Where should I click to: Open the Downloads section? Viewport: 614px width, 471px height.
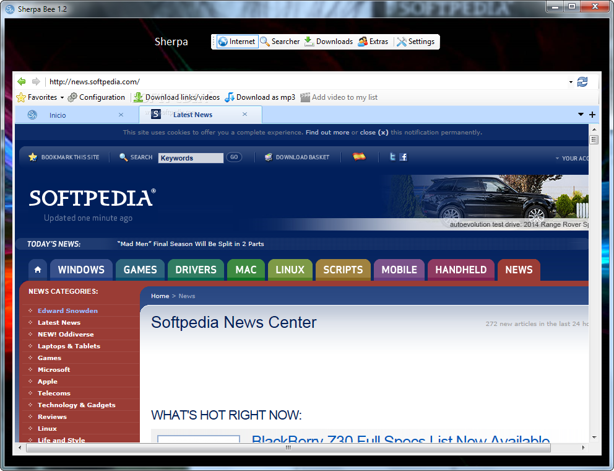(329, 42)
